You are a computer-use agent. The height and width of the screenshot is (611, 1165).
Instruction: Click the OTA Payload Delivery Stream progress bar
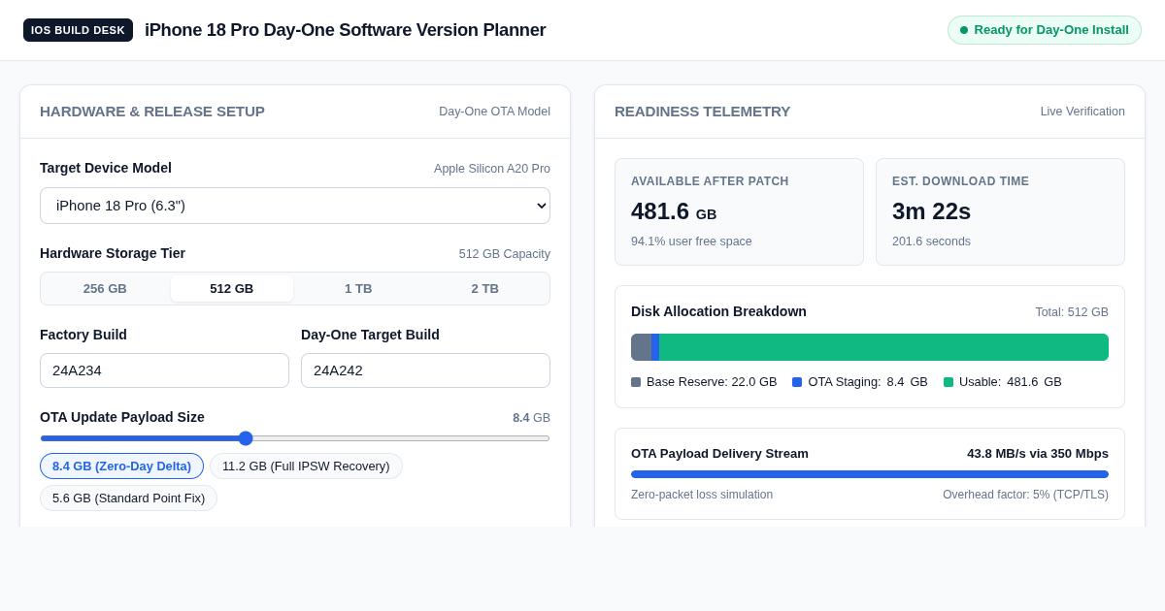[870, 474]
